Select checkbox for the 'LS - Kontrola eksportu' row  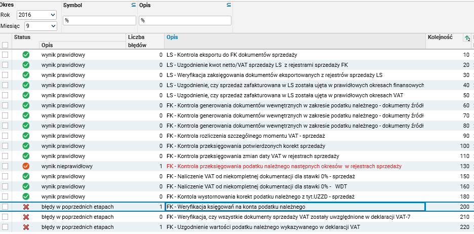(x=5, y=55)
